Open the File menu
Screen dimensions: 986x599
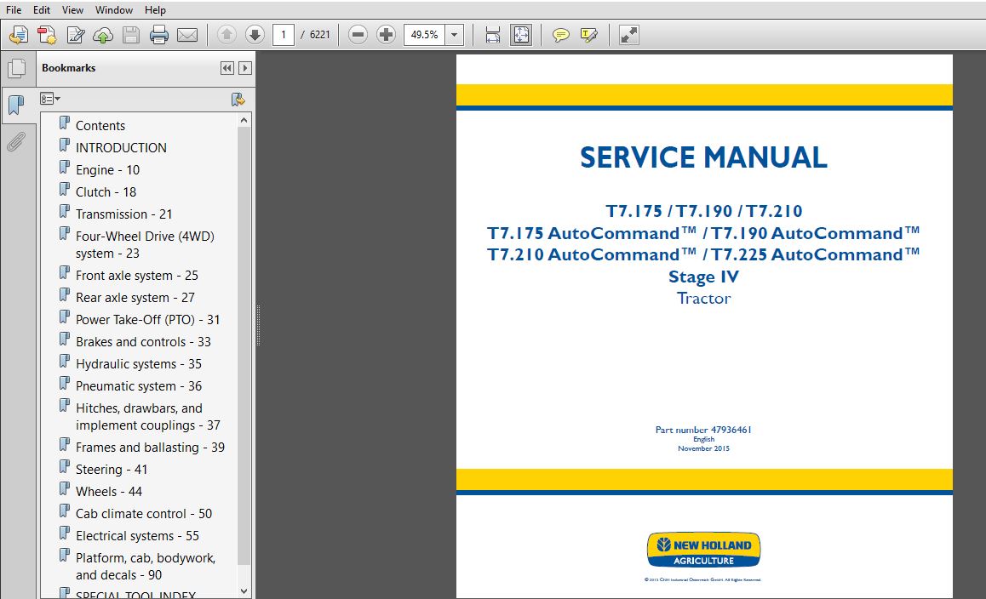pos(14,10)
